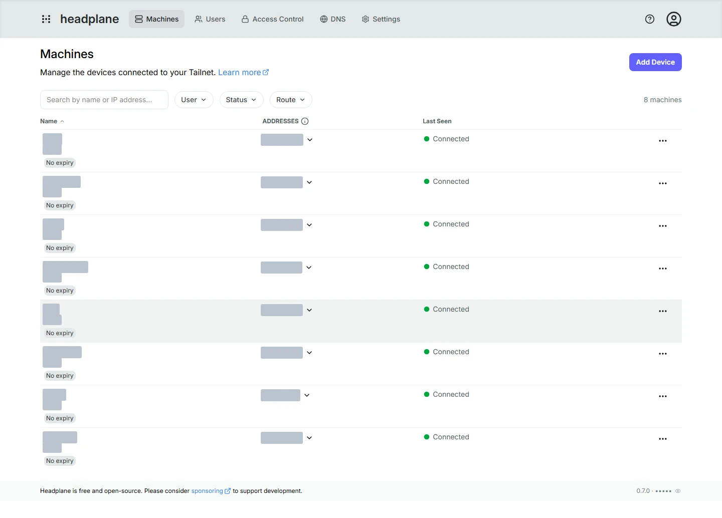Click the '8 machines' count text
The image size is (722, 518).
pos(663,100)
